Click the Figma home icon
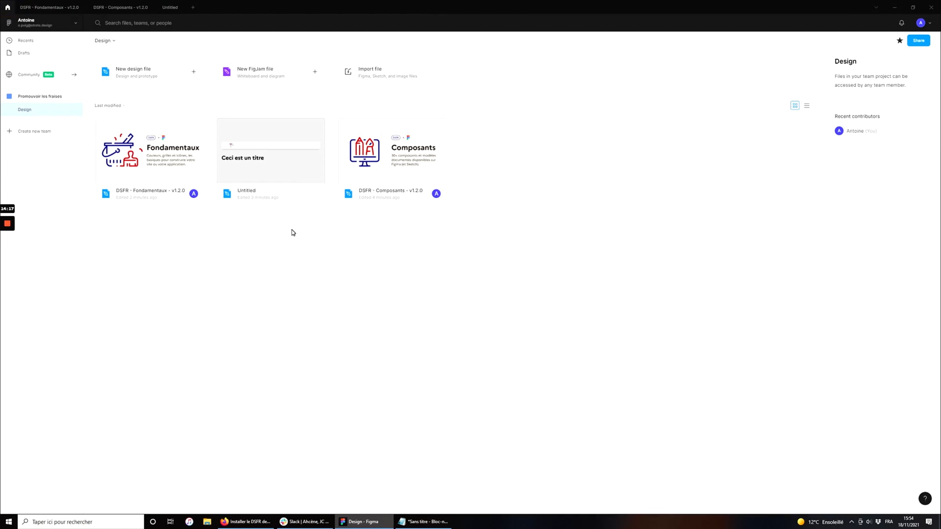The image size is (941, 529). point(7,7)
